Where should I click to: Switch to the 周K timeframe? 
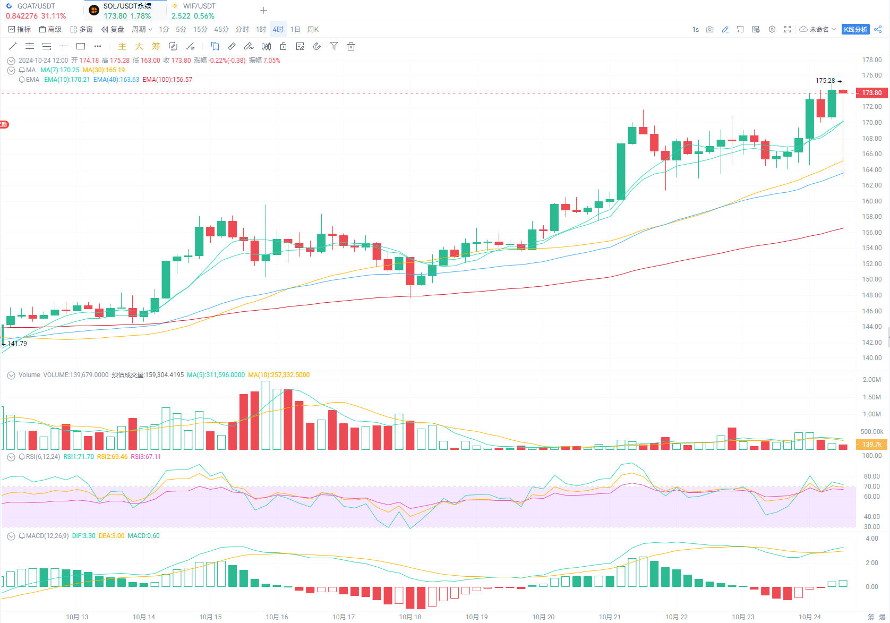tap(313, 29)
